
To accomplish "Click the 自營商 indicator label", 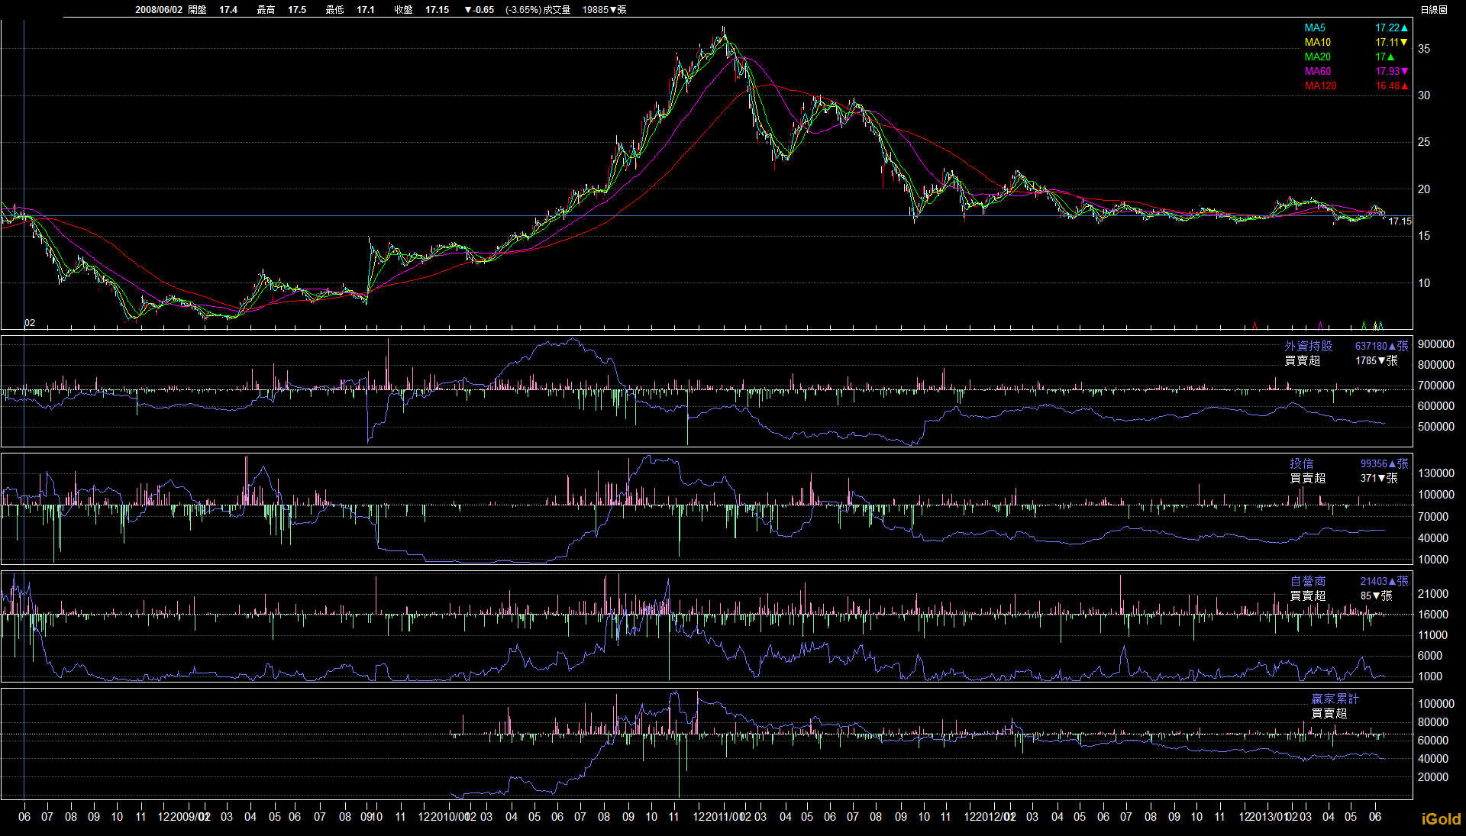I will [x=1308, y=581].
